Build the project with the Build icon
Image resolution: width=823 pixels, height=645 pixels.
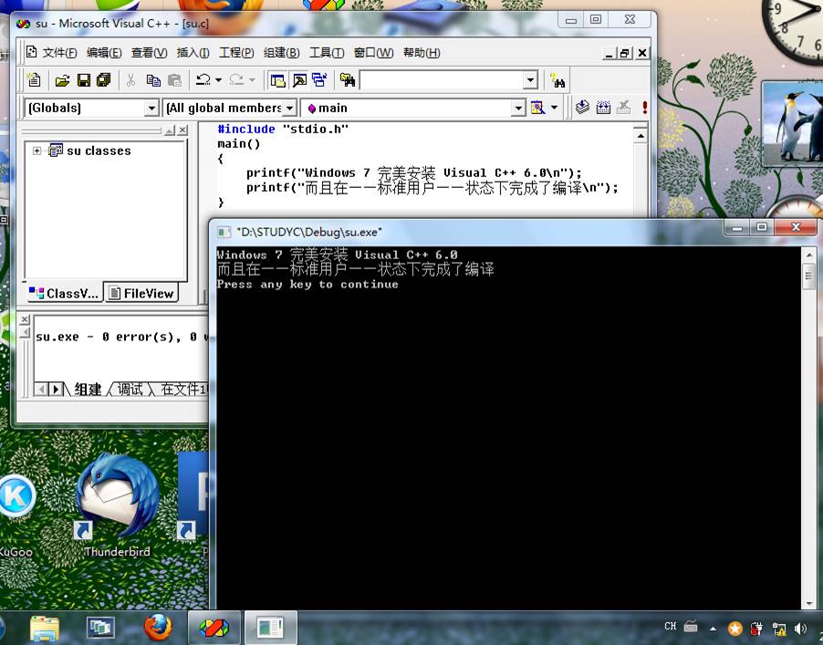pos(604,108)
